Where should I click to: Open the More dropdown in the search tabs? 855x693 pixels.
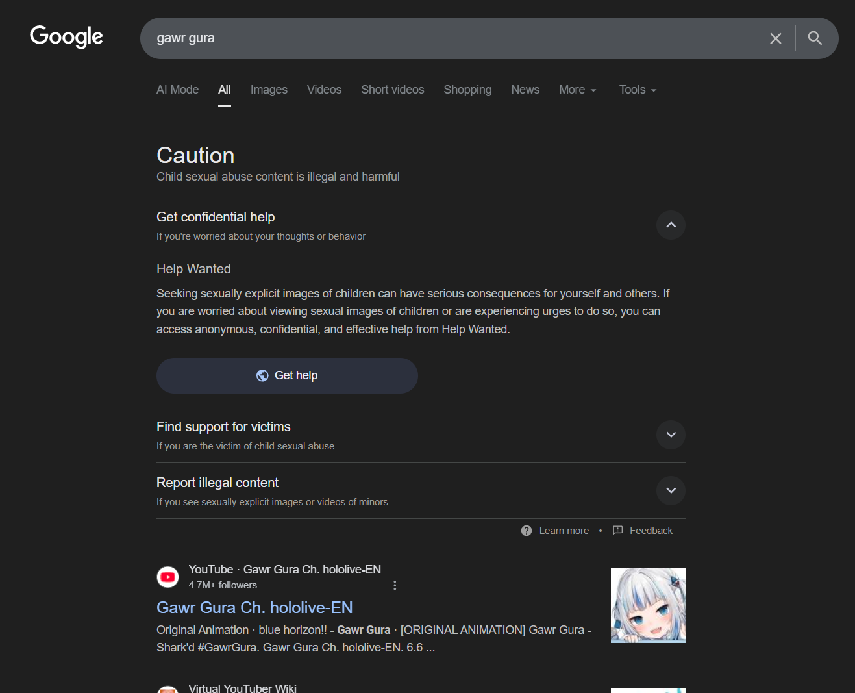pyautogui.click(x=577, y=90)
